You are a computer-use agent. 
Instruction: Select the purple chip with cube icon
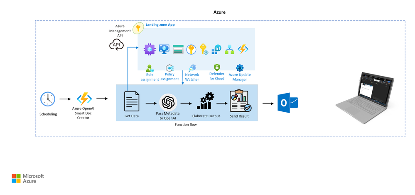coord(150,49)
